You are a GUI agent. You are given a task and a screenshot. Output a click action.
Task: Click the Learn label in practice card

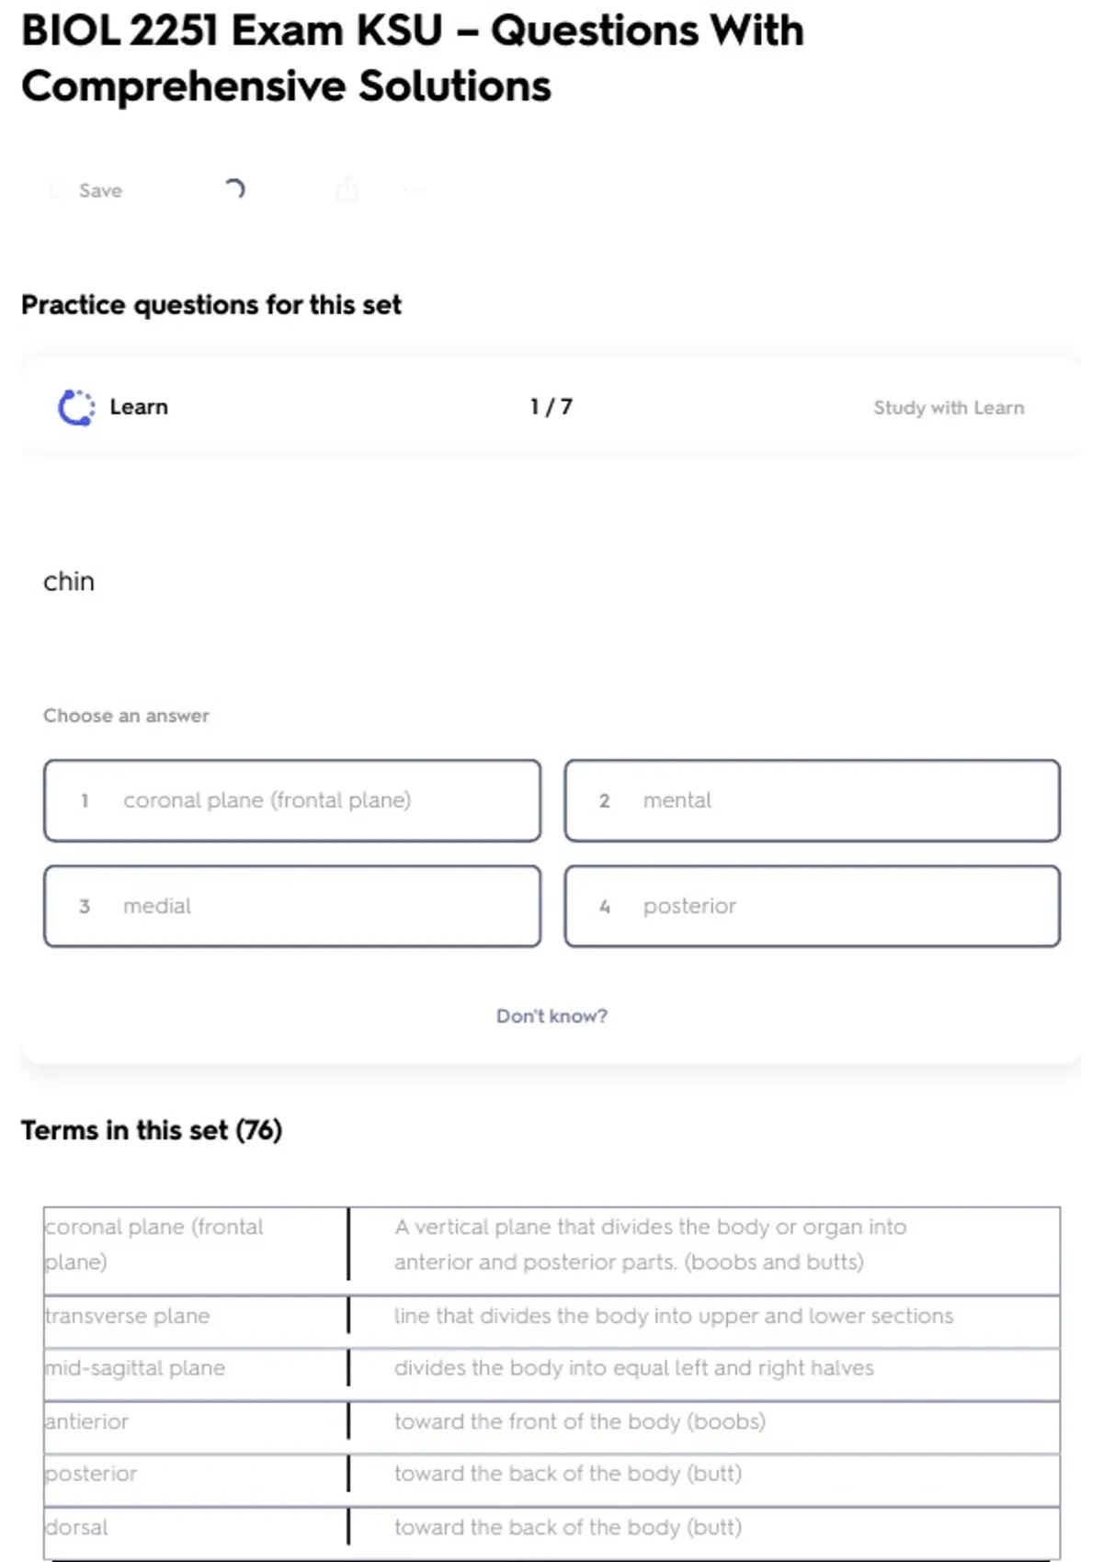(139, 407)
